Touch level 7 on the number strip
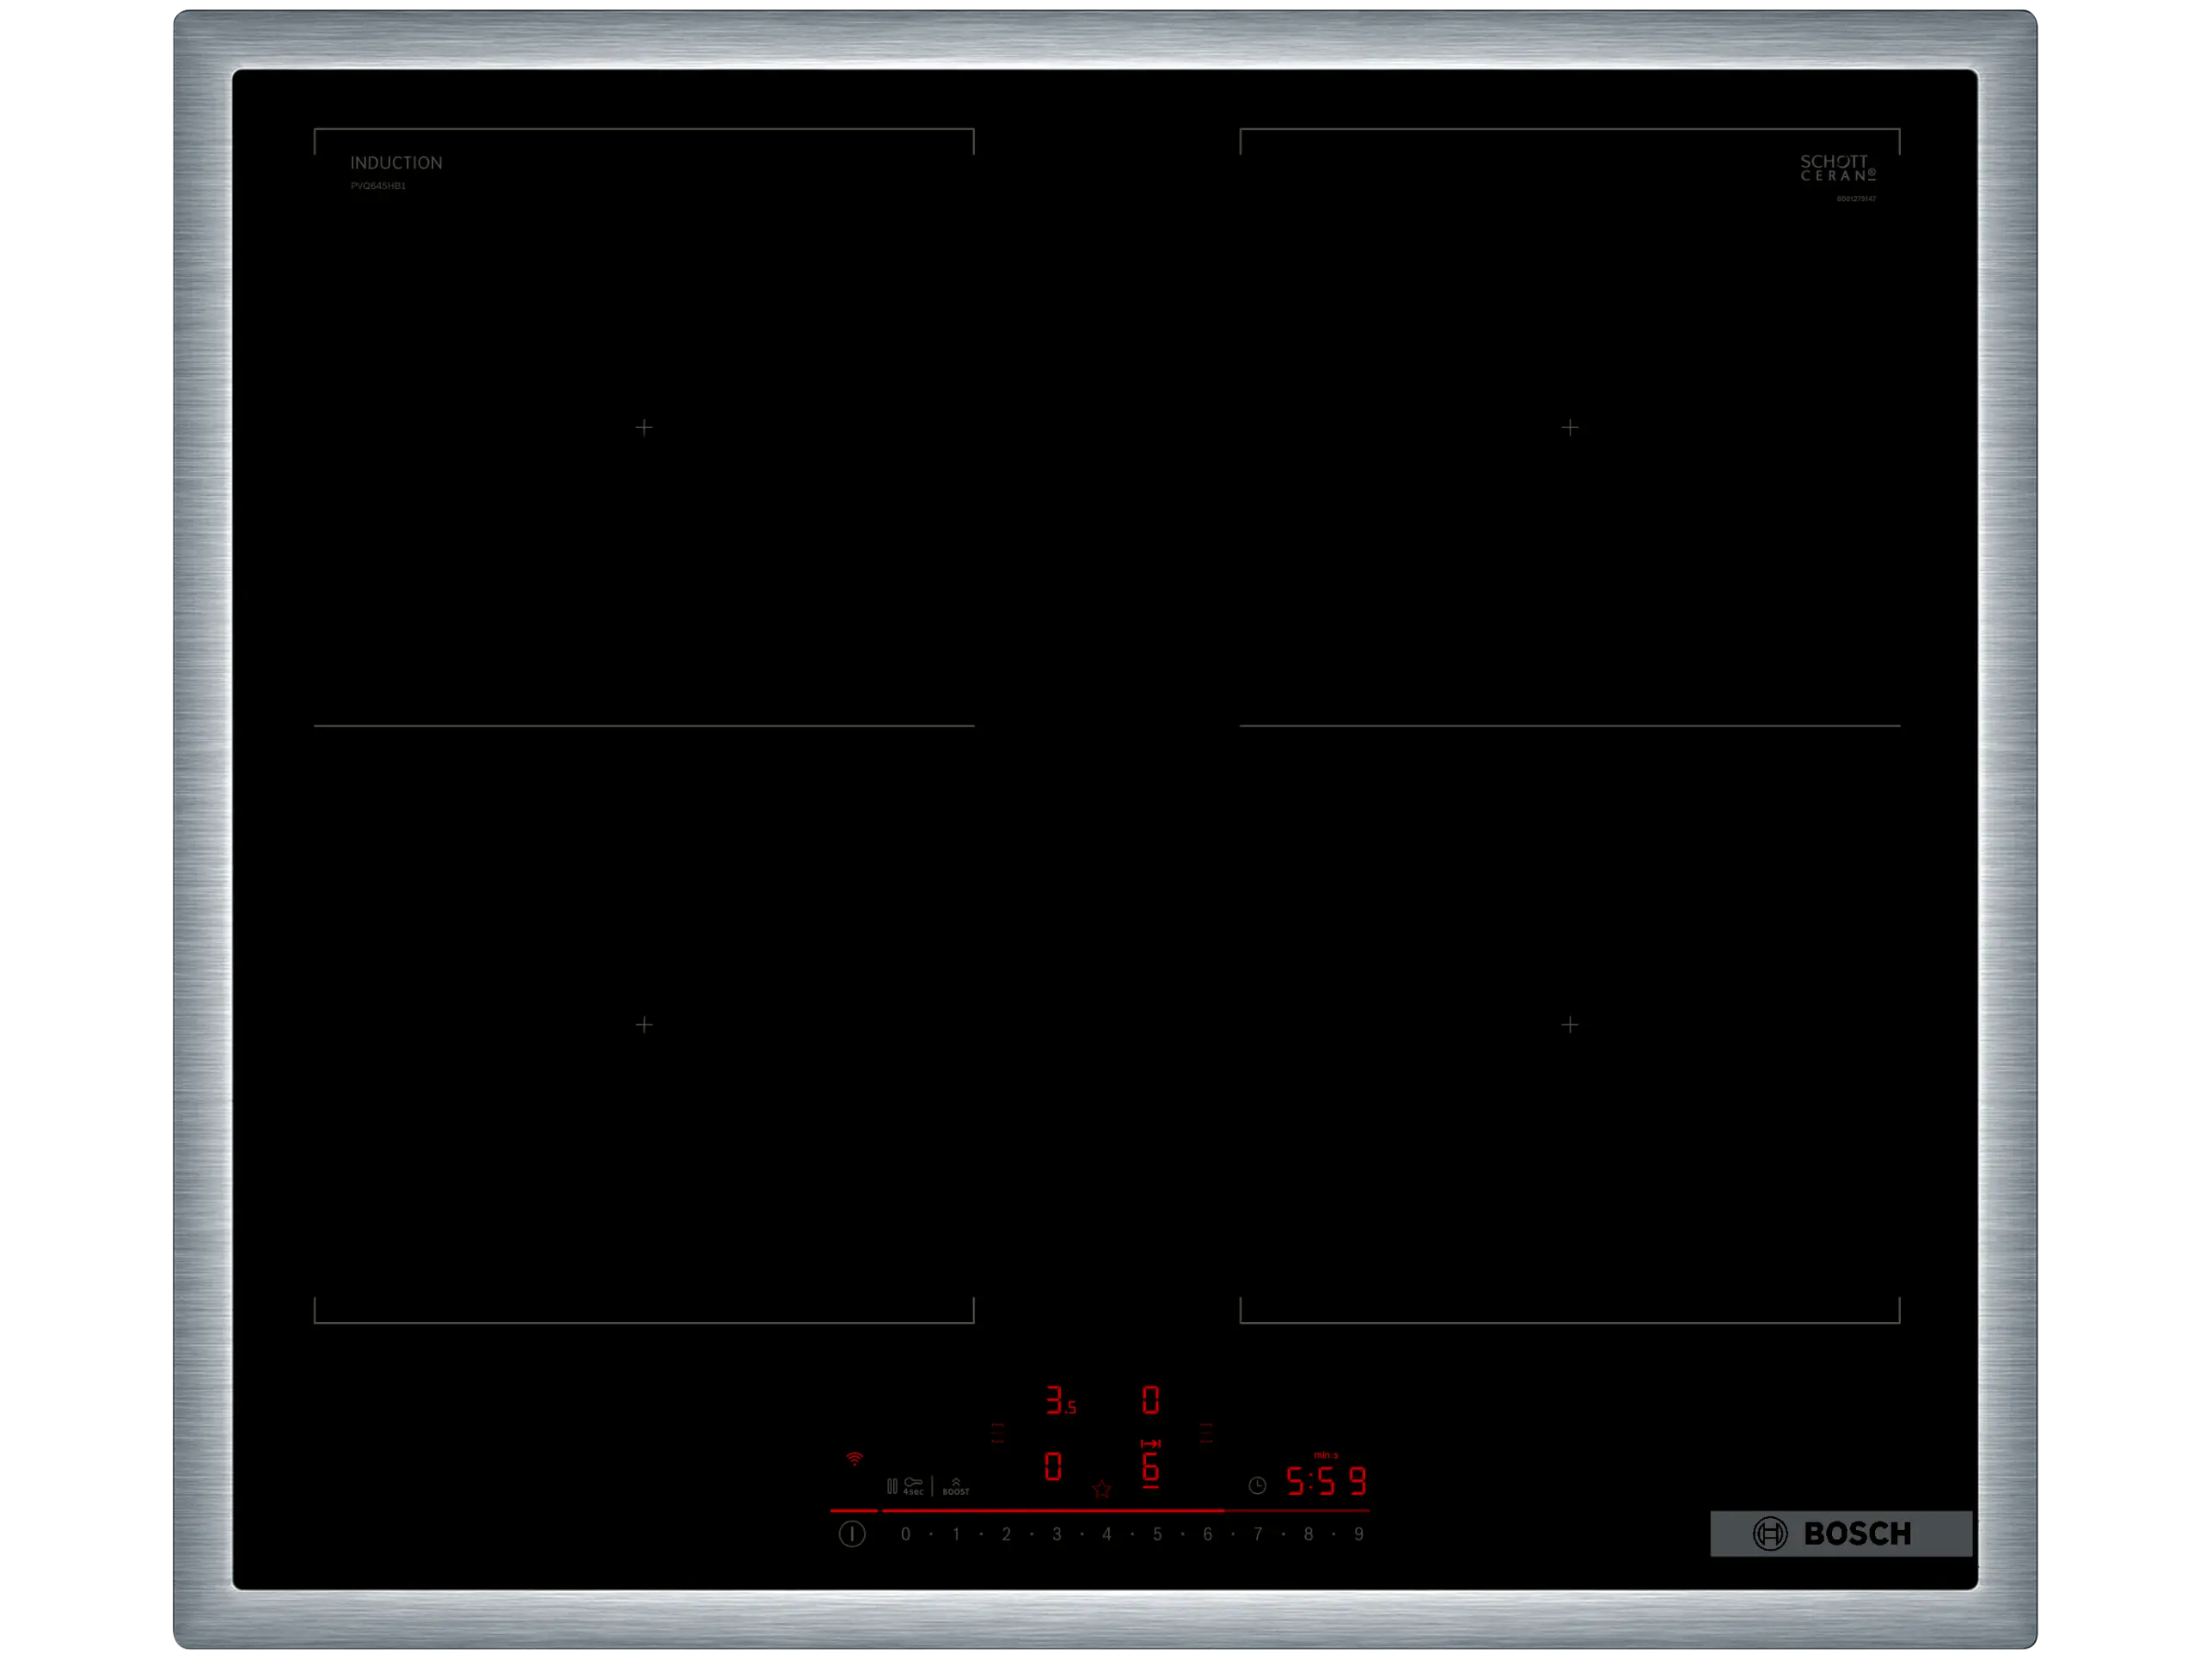Screen dimensions: 2212x1659 [x=1257, y=1534]
